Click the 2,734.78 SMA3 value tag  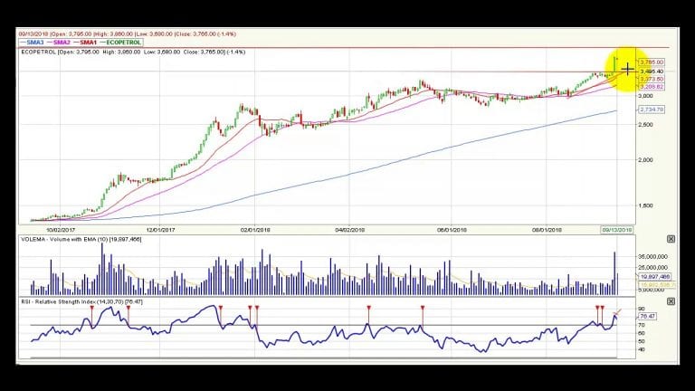point(652,109)
